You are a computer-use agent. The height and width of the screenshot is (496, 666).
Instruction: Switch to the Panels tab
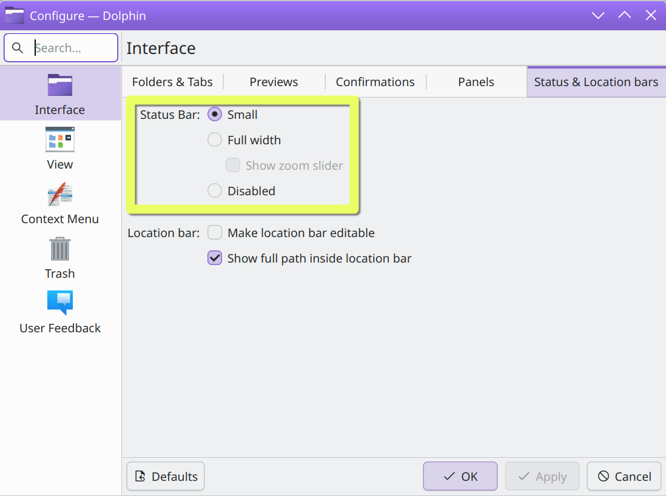tap(476, 82)
